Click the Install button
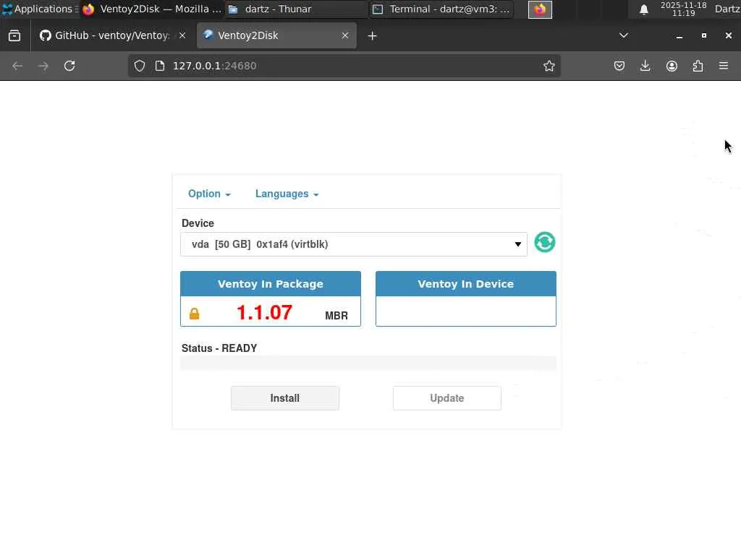Image resolution: width=741 pixels, height=555 pixels. [x=285, y=398]
